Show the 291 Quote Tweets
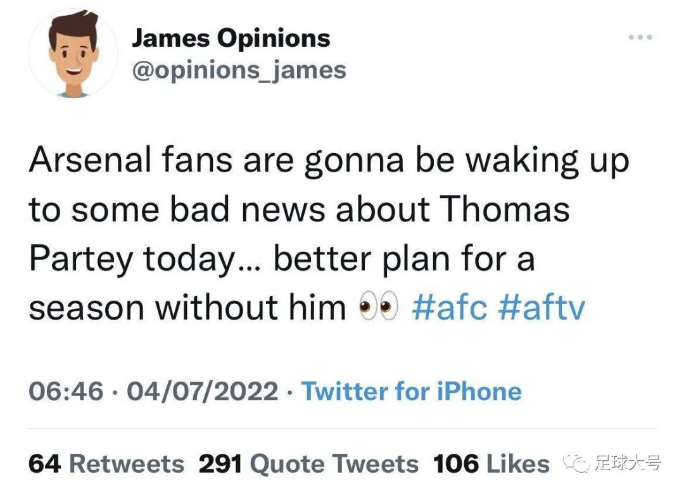 [x=309, y=464]
